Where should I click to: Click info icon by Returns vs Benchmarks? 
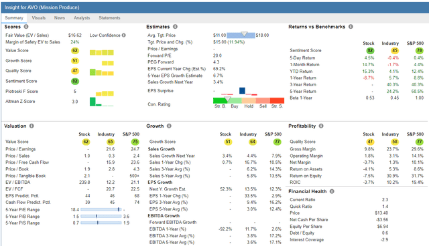point(351,27)
